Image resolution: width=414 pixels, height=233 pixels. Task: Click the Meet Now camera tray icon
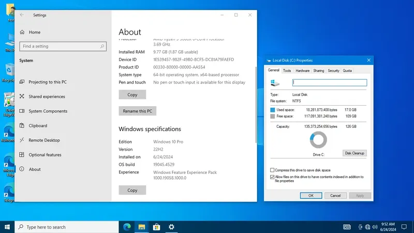point(360,227)
